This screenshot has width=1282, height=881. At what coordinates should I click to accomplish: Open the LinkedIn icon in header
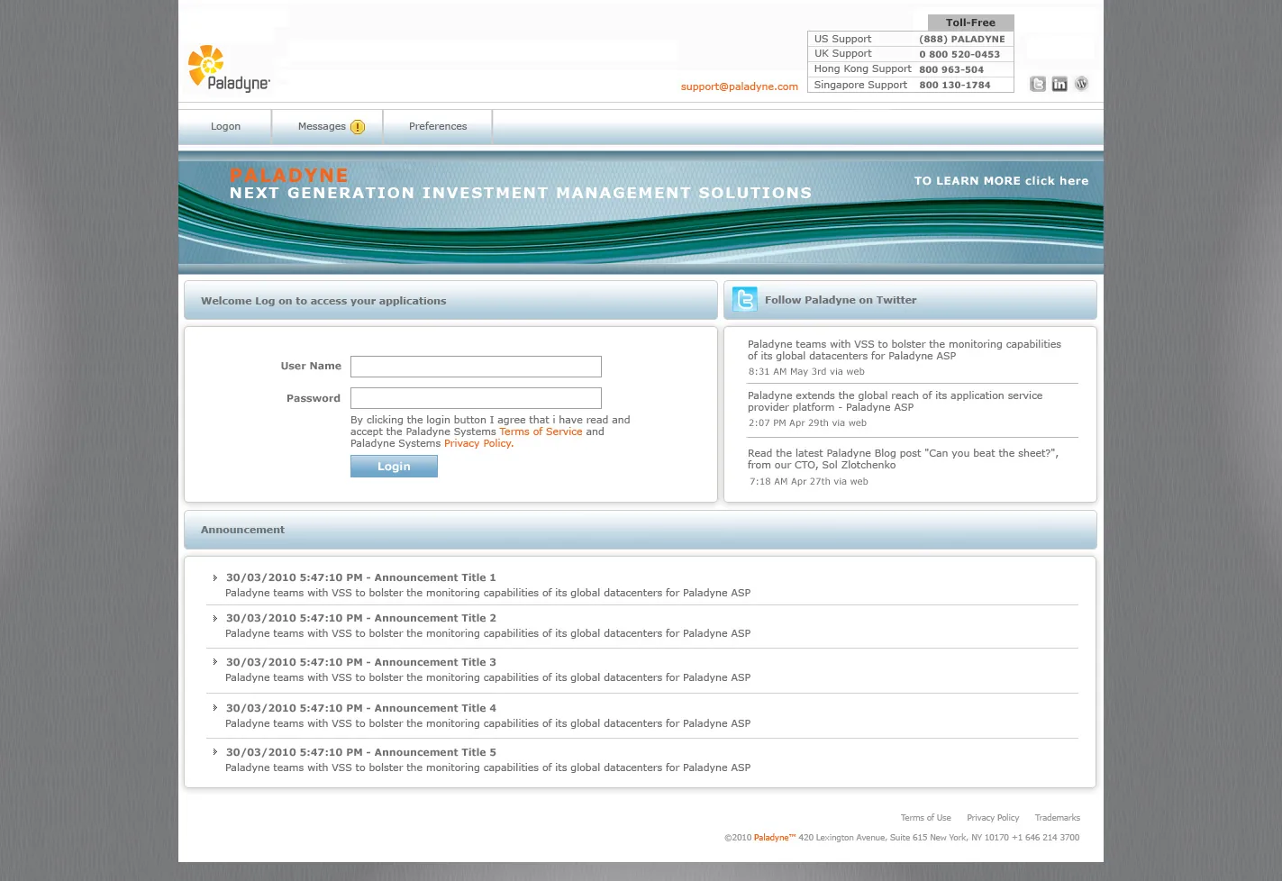tap(1059, 84)
